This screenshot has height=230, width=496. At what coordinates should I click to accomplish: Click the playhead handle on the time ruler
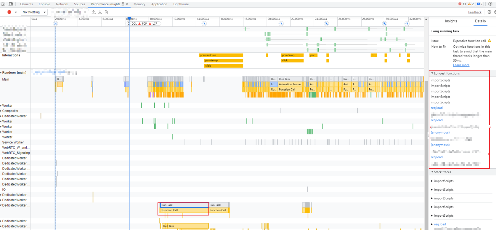click(129, 18)
